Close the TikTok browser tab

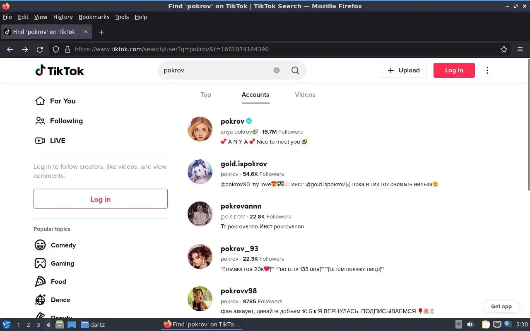tap(86, 32)
